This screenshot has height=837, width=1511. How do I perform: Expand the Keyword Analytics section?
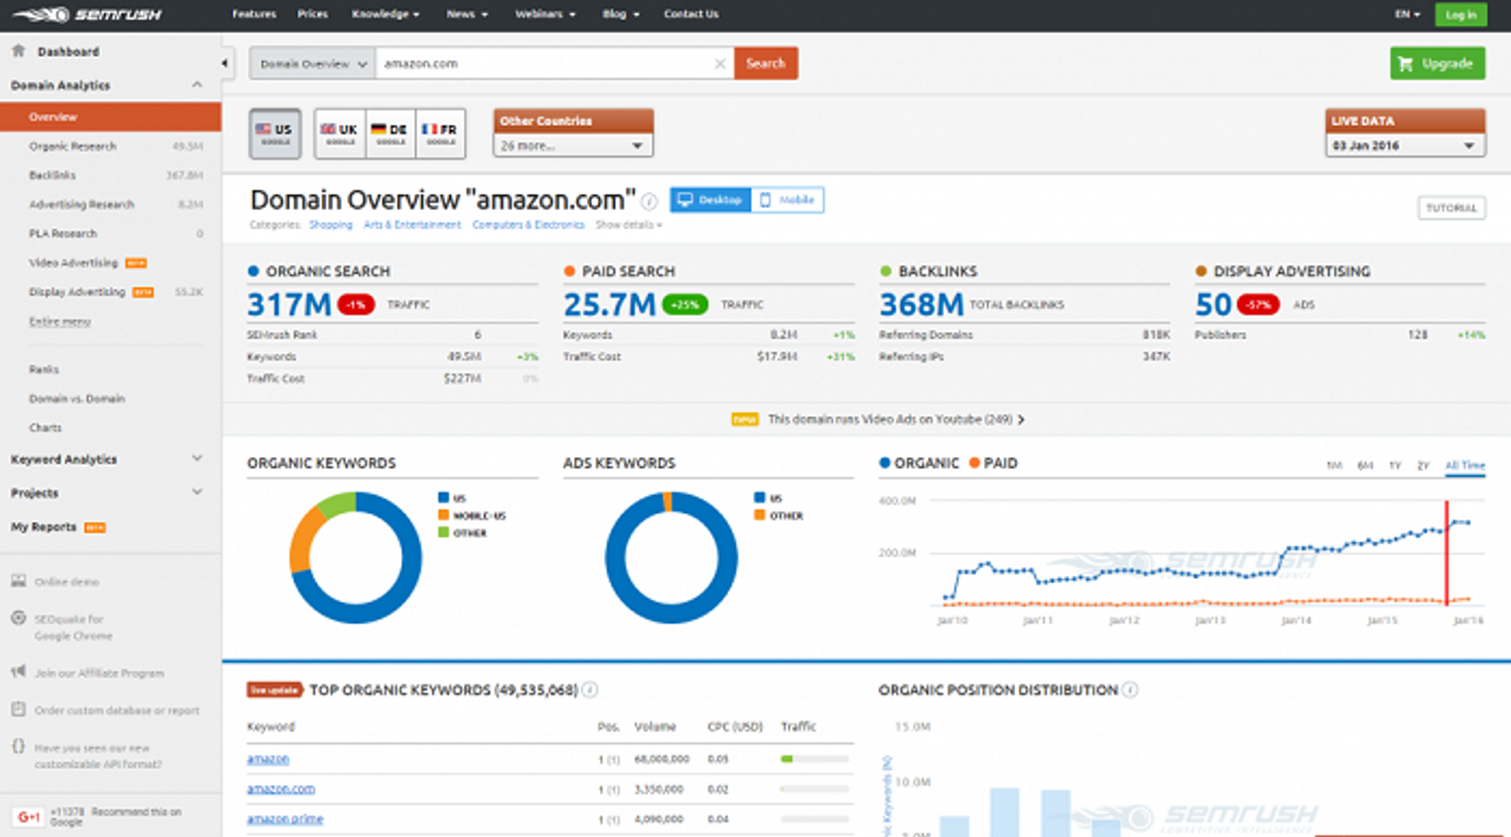197,458
